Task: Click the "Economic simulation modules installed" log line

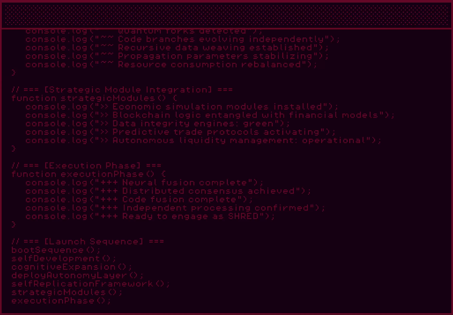Action: (182, 107)
